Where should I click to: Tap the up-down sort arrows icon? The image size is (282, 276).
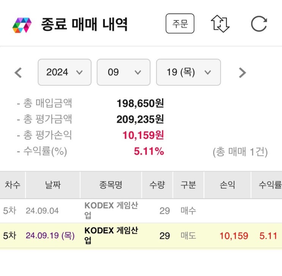[x=220, y=24]
